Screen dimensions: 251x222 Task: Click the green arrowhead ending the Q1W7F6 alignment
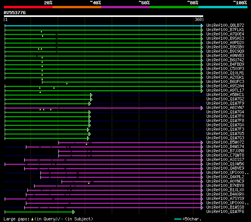(x=74, y=212)
